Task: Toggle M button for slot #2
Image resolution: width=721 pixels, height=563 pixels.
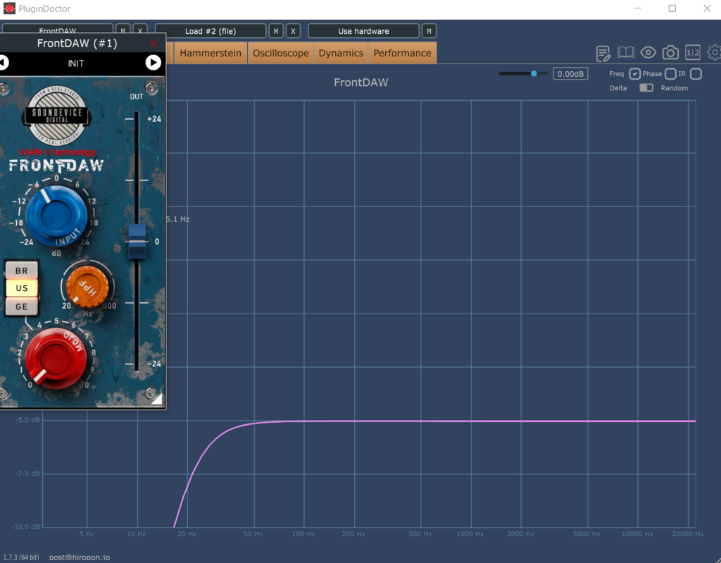Action: point(276,31)
